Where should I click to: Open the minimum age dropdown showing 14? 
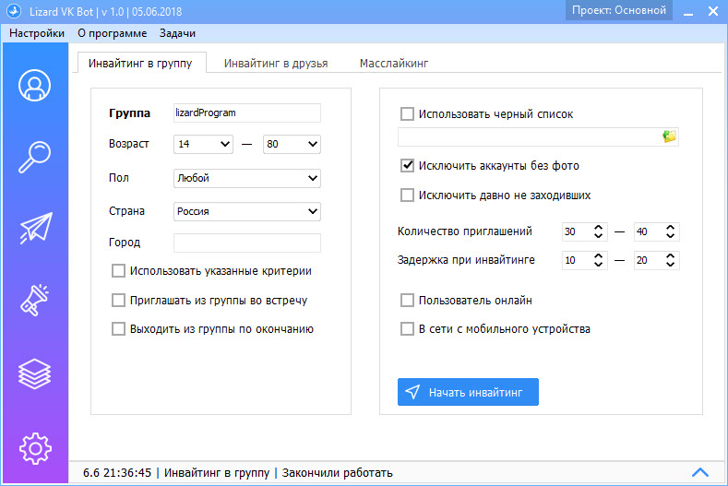click(203, 144)
